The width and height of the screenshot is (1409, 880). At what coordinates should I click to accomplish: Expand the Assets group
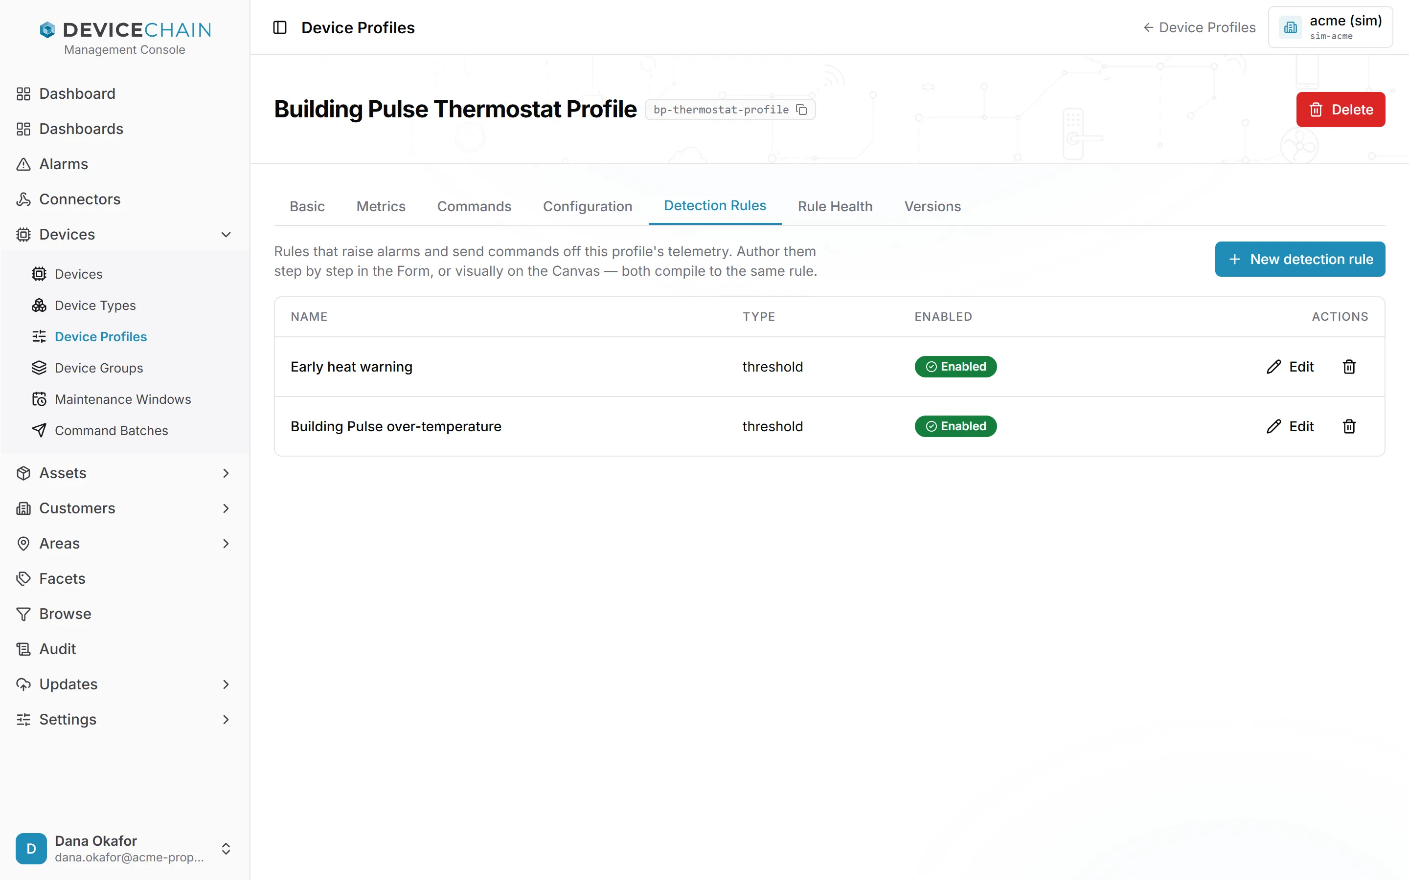tap(226, 473)
